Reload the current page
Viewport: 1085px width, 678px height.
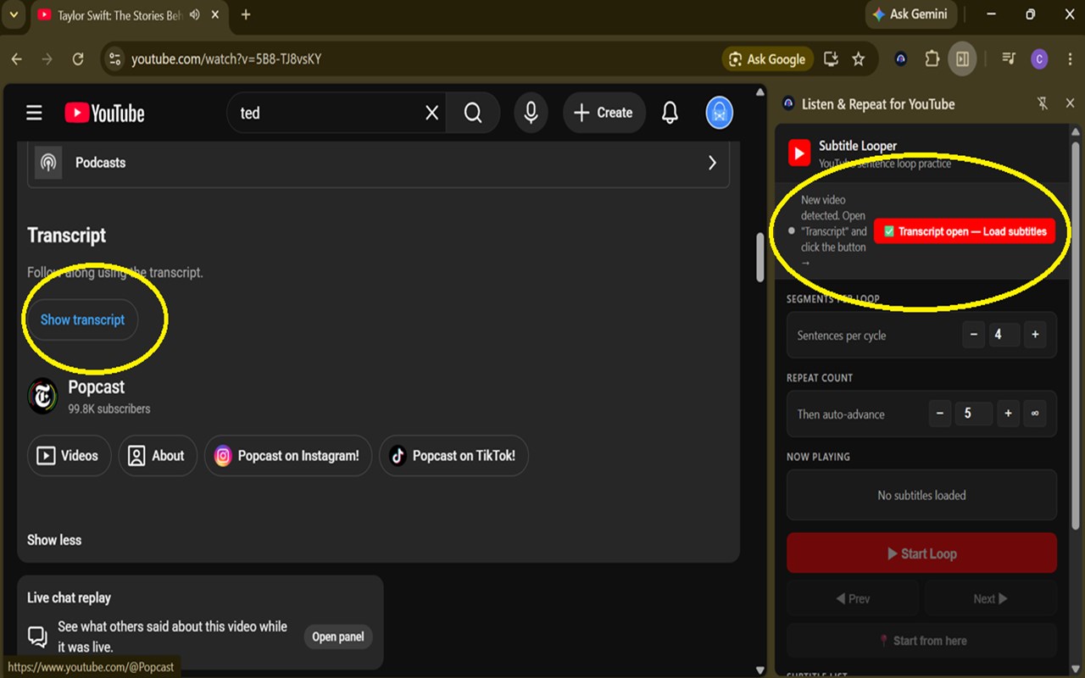(78, 59)
